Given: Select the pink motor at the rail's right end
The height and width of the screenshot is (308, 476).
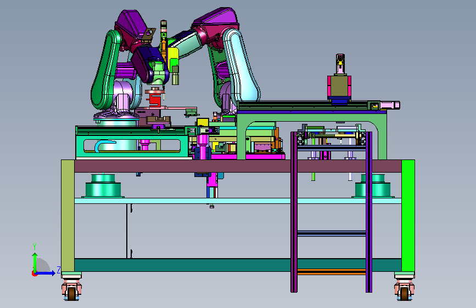Looking at the screenshot, I should [390, 105].
